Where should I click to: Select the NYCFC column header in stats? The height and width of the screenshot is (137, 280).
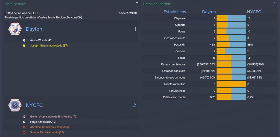[254, 12]
